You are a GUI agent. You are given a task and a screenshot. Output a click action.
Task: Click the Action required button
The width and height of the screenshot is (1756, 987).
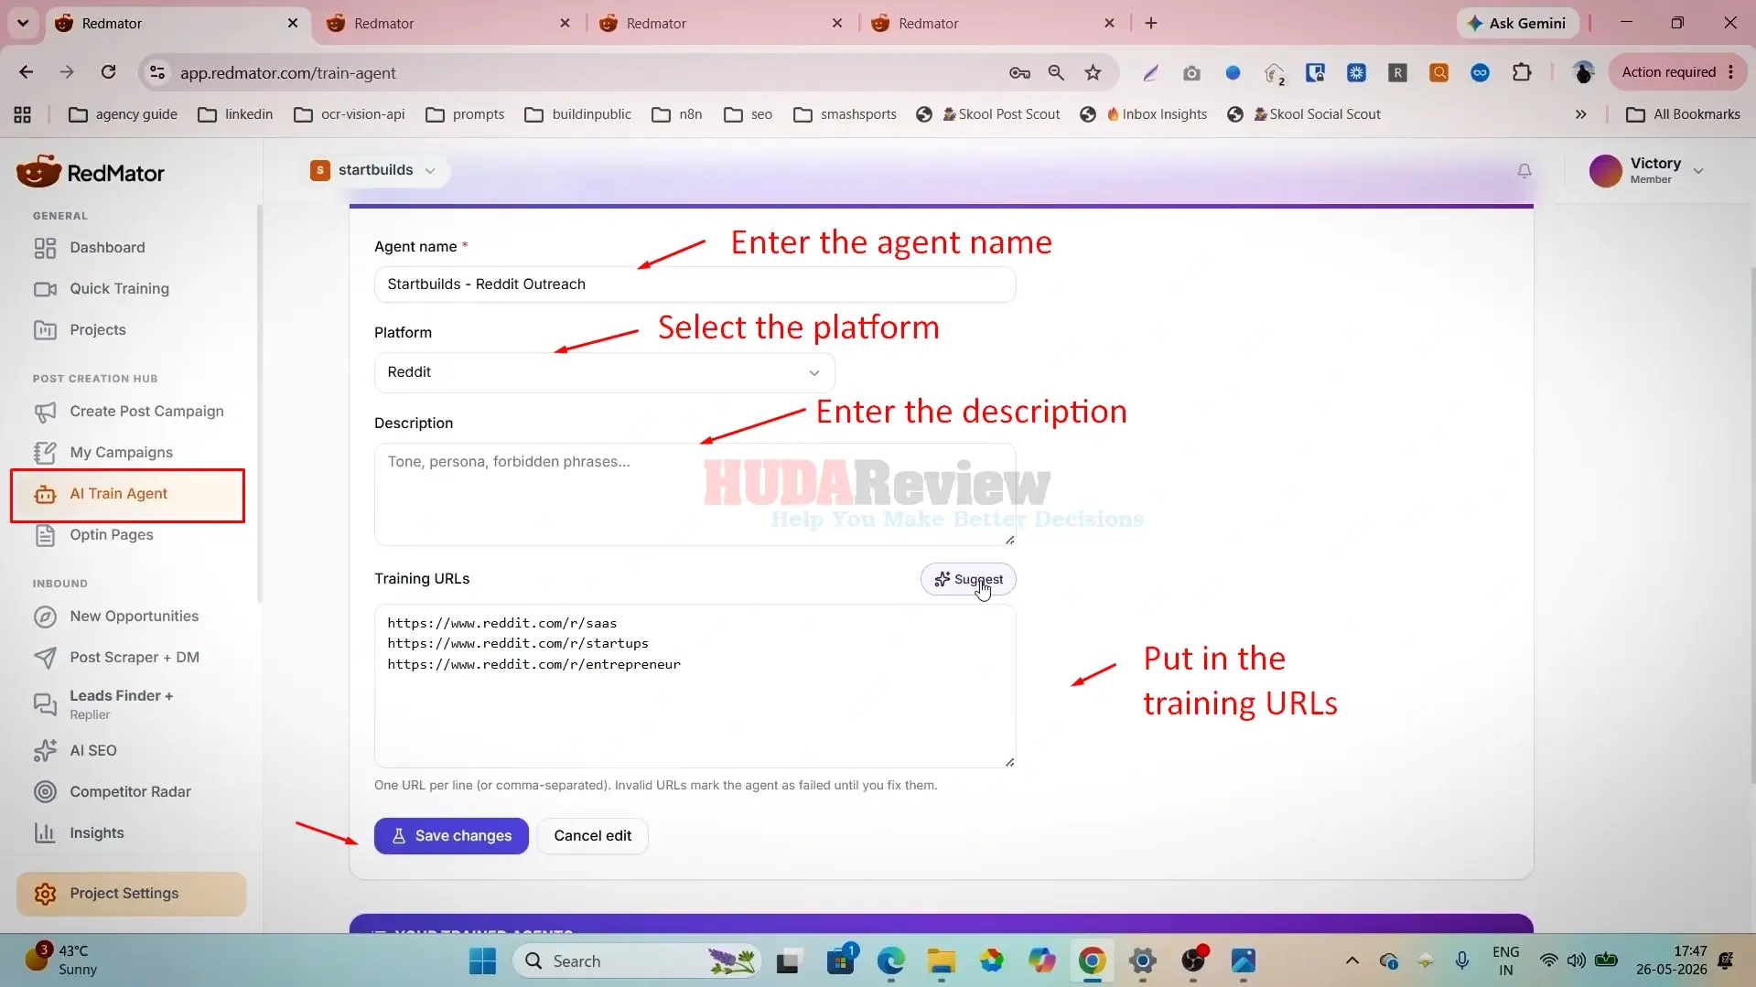[1677, 72]
